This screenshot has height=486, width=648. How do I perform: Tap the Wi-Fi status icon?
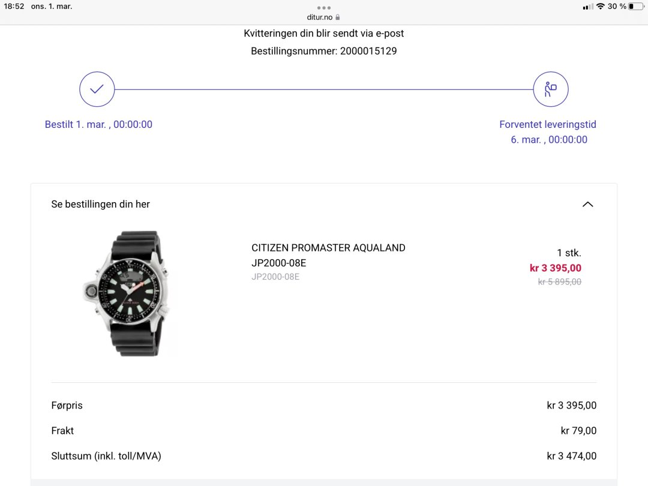click(x=600, y=7)
